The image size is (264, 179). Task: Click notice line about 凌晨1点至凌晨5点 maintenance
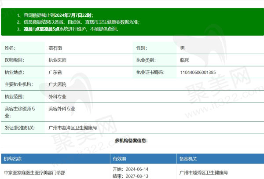coord(68,29)
